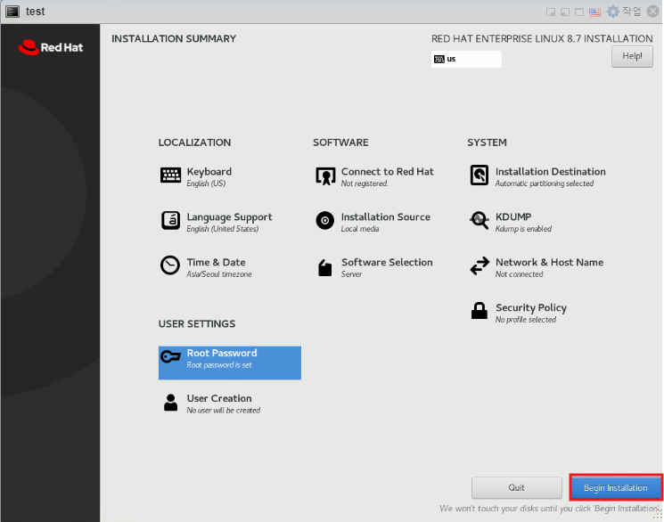Click the 'SYSTEM' section heading
664x522 pixels.
[x=487, y=143]
